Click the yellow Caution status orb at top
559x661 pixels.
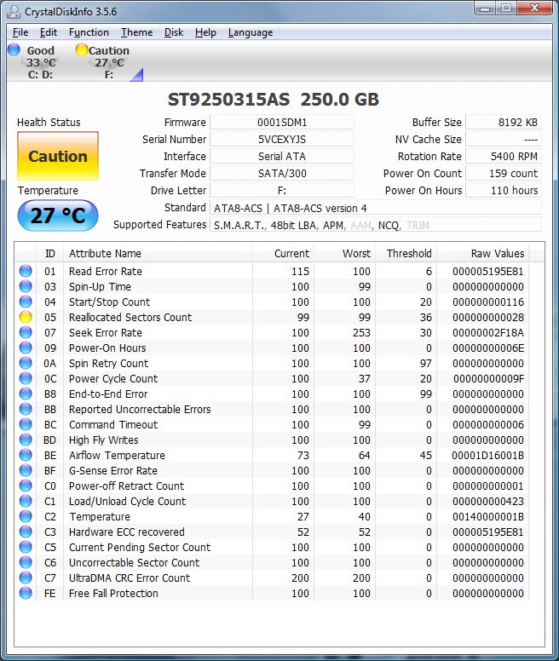[81, 49]
